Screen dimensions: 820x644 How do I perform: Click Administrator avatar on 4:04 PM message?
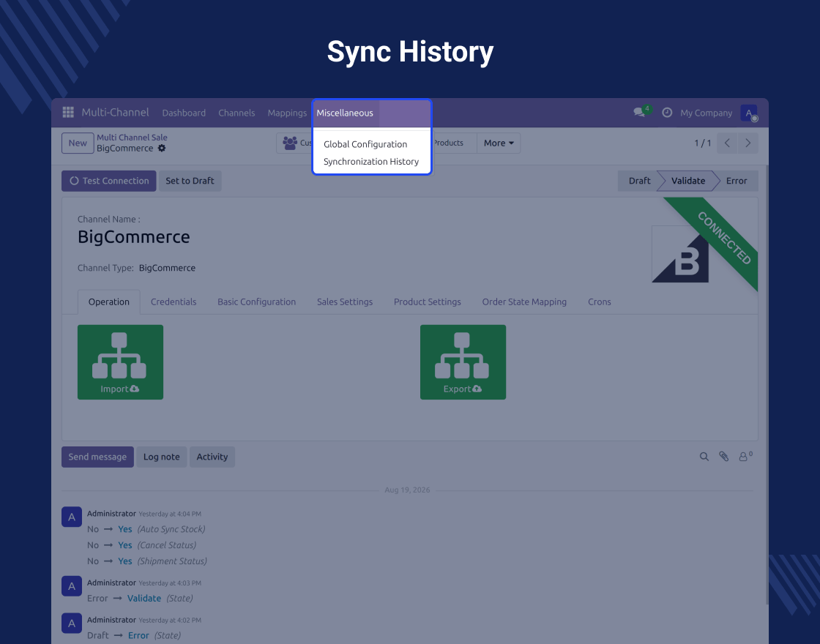pyautogui.click(x=72, y=517)
